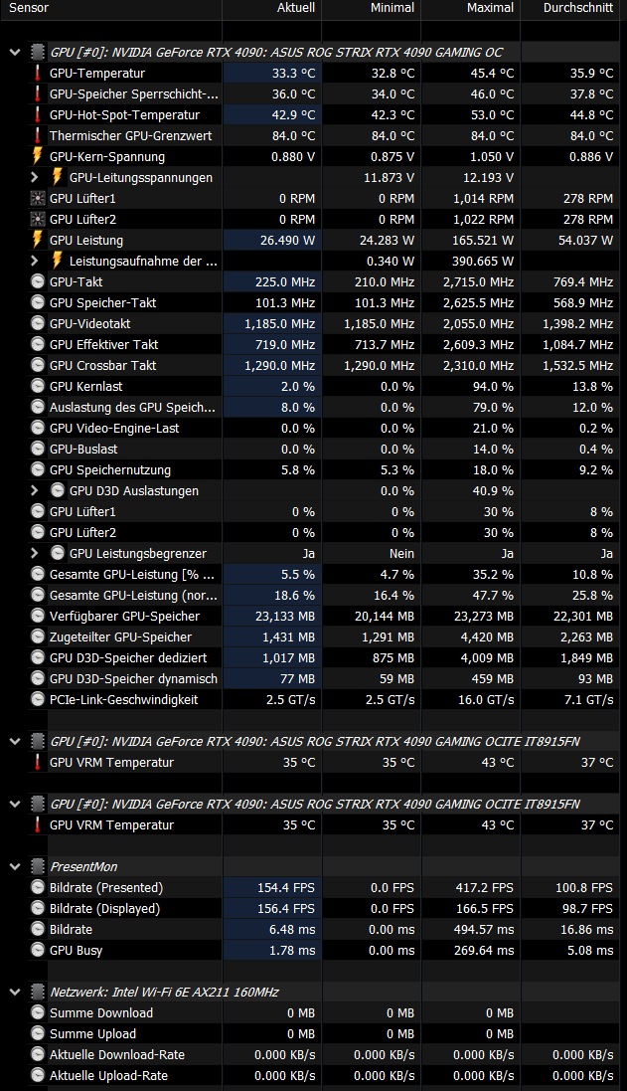Click the 26.490 W current GPU power value
Image resolution: width=627 pixels, height=1091 pixels.
coord(287,240)
